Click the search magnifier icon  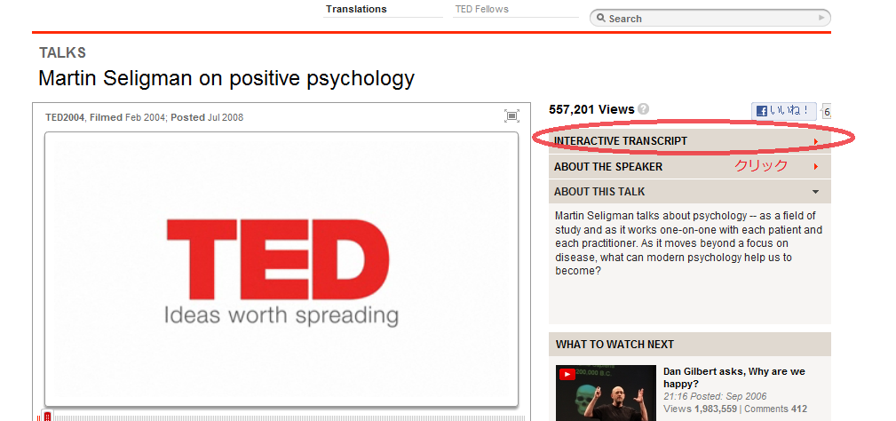pos(600,19)
